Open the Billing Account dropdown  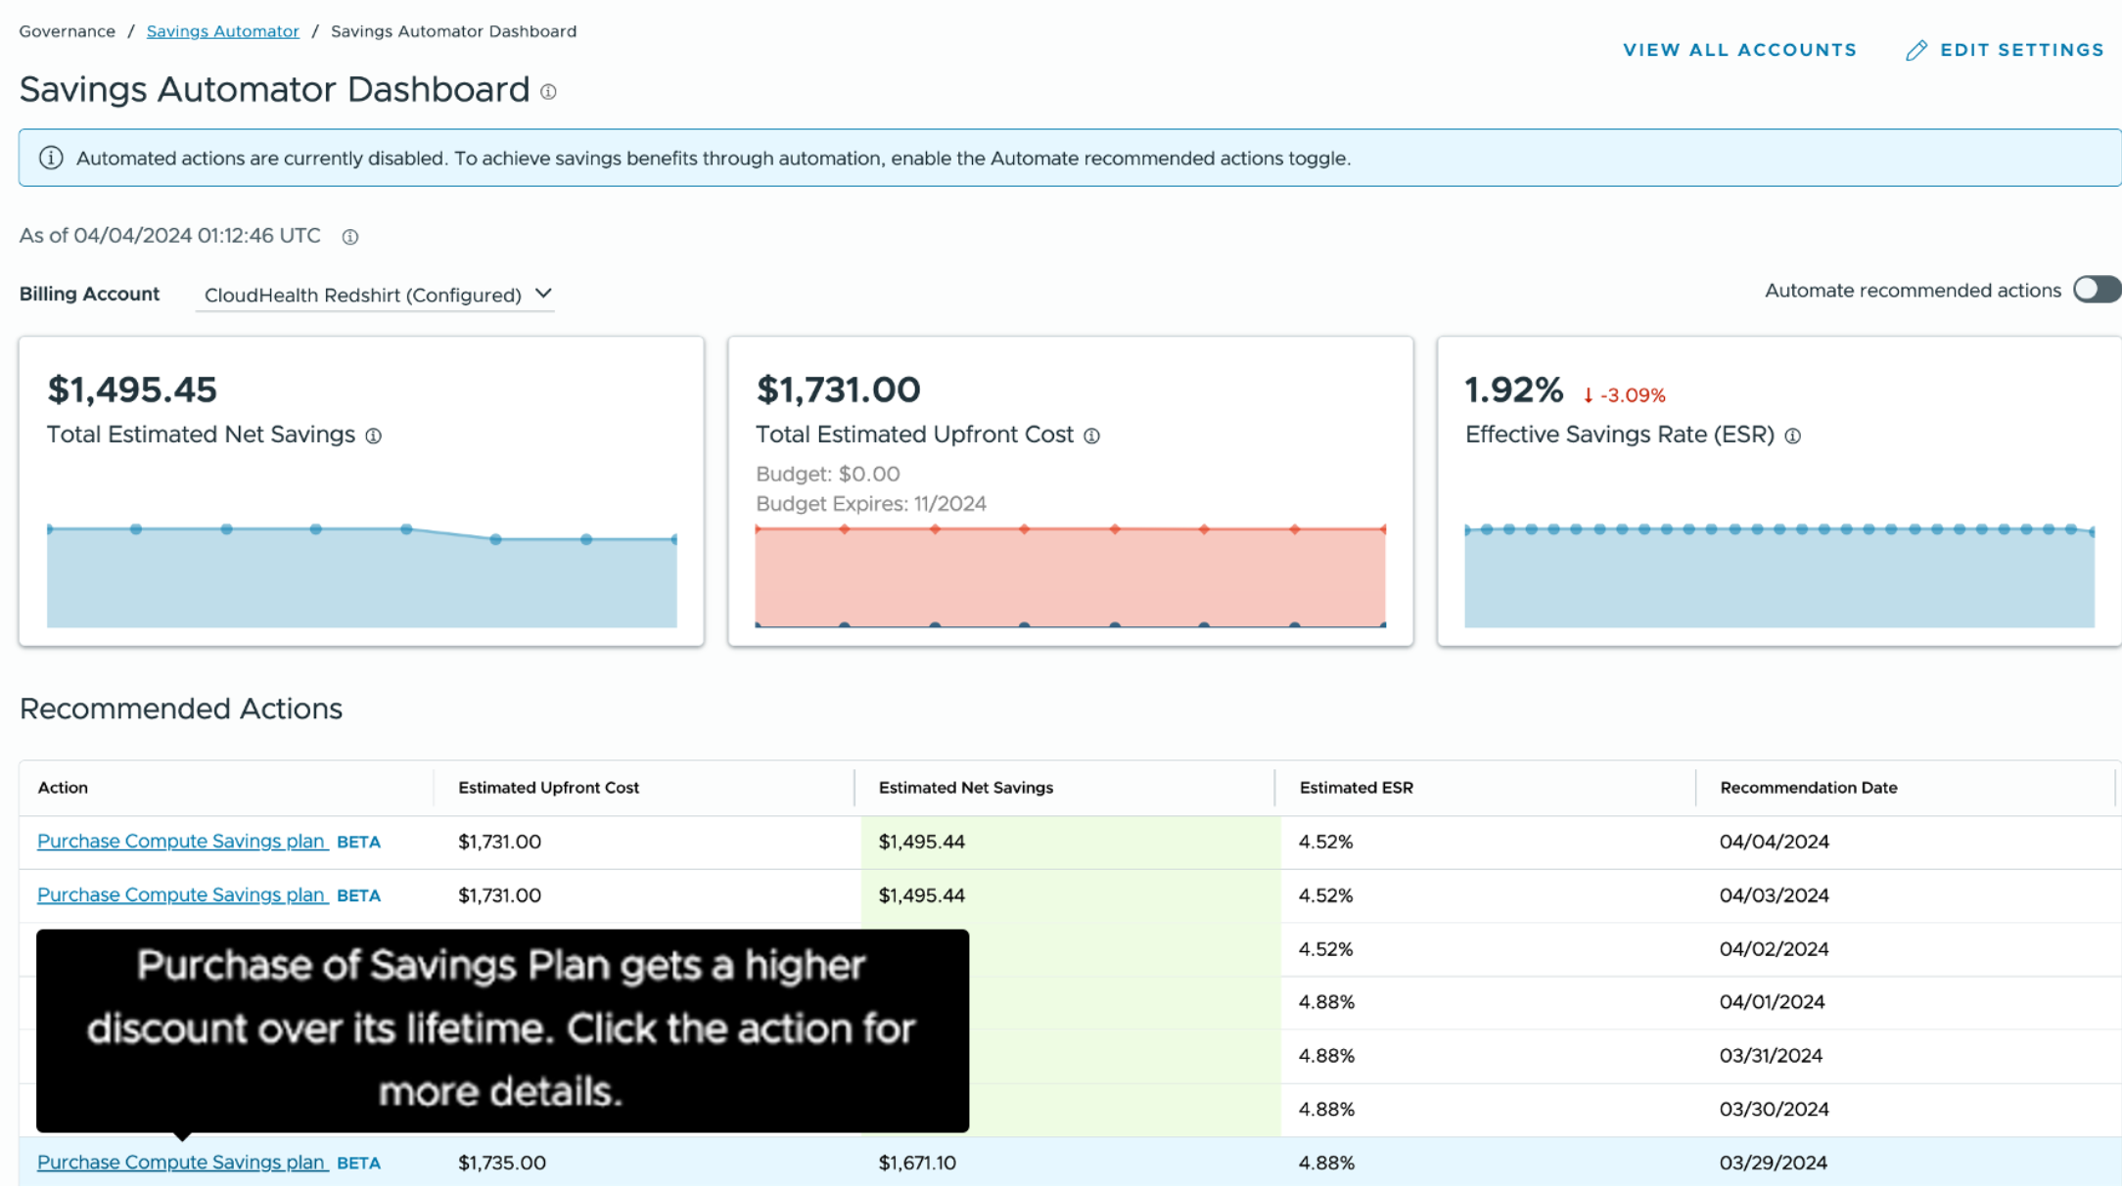[x=362, y=294]
